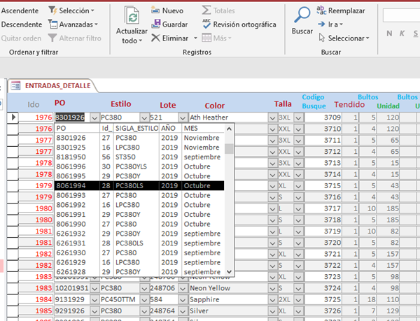The image size is (420, 321).
Task: Switch to the ENTRADAS_DETALLE tab
Action: click(50, 85)
